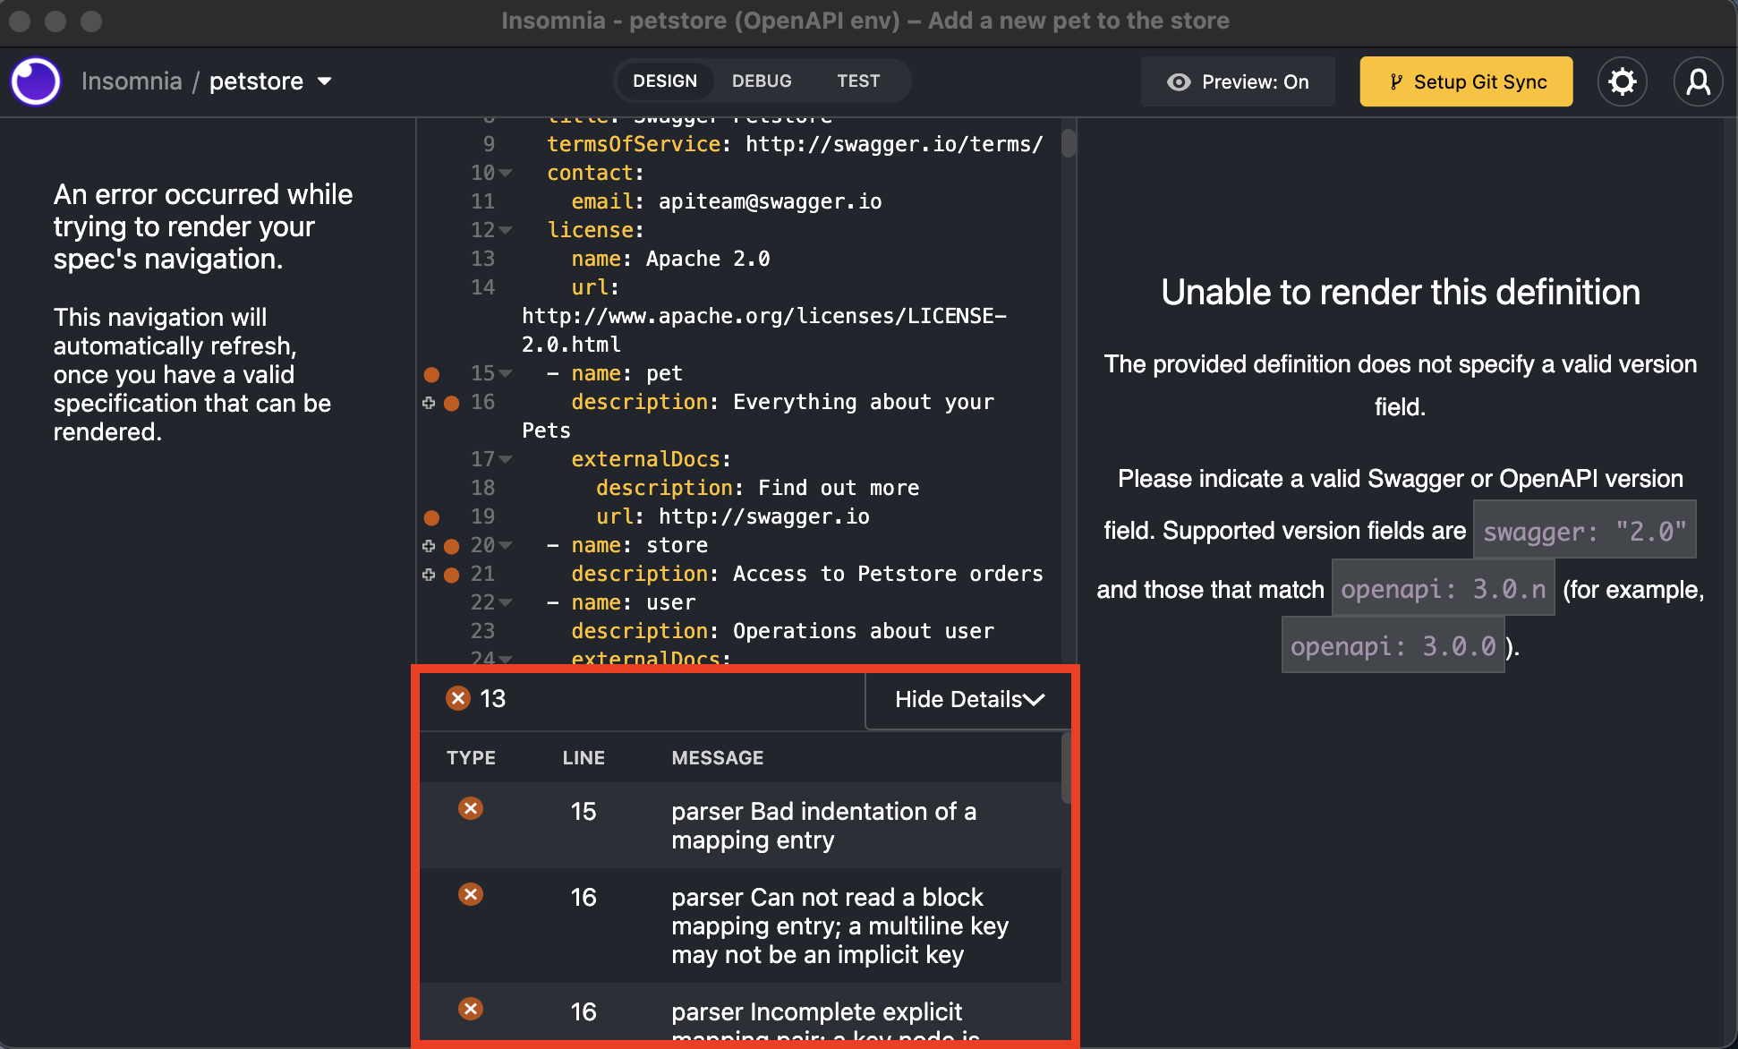Fold the pet tag block at line 15

(506, 373)
